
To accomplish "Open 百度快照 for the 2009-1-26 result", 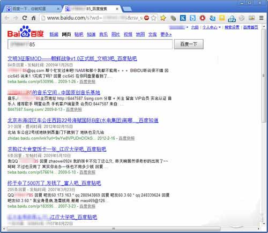I will 87,81.
